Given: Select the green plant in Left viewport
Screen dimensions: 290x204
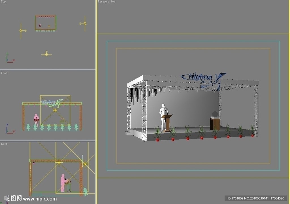Looking at the screenshot, I should point(85,192).
